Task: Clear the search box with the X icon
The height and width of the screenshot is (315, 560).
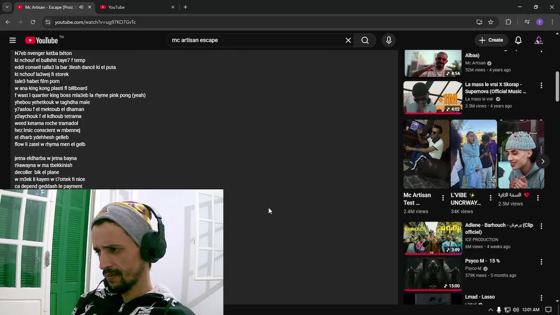Action: (x=348, y=40)
